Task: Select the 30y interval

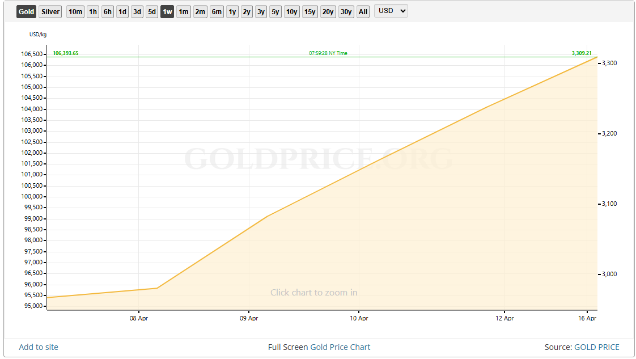Action: click(346, 11)
